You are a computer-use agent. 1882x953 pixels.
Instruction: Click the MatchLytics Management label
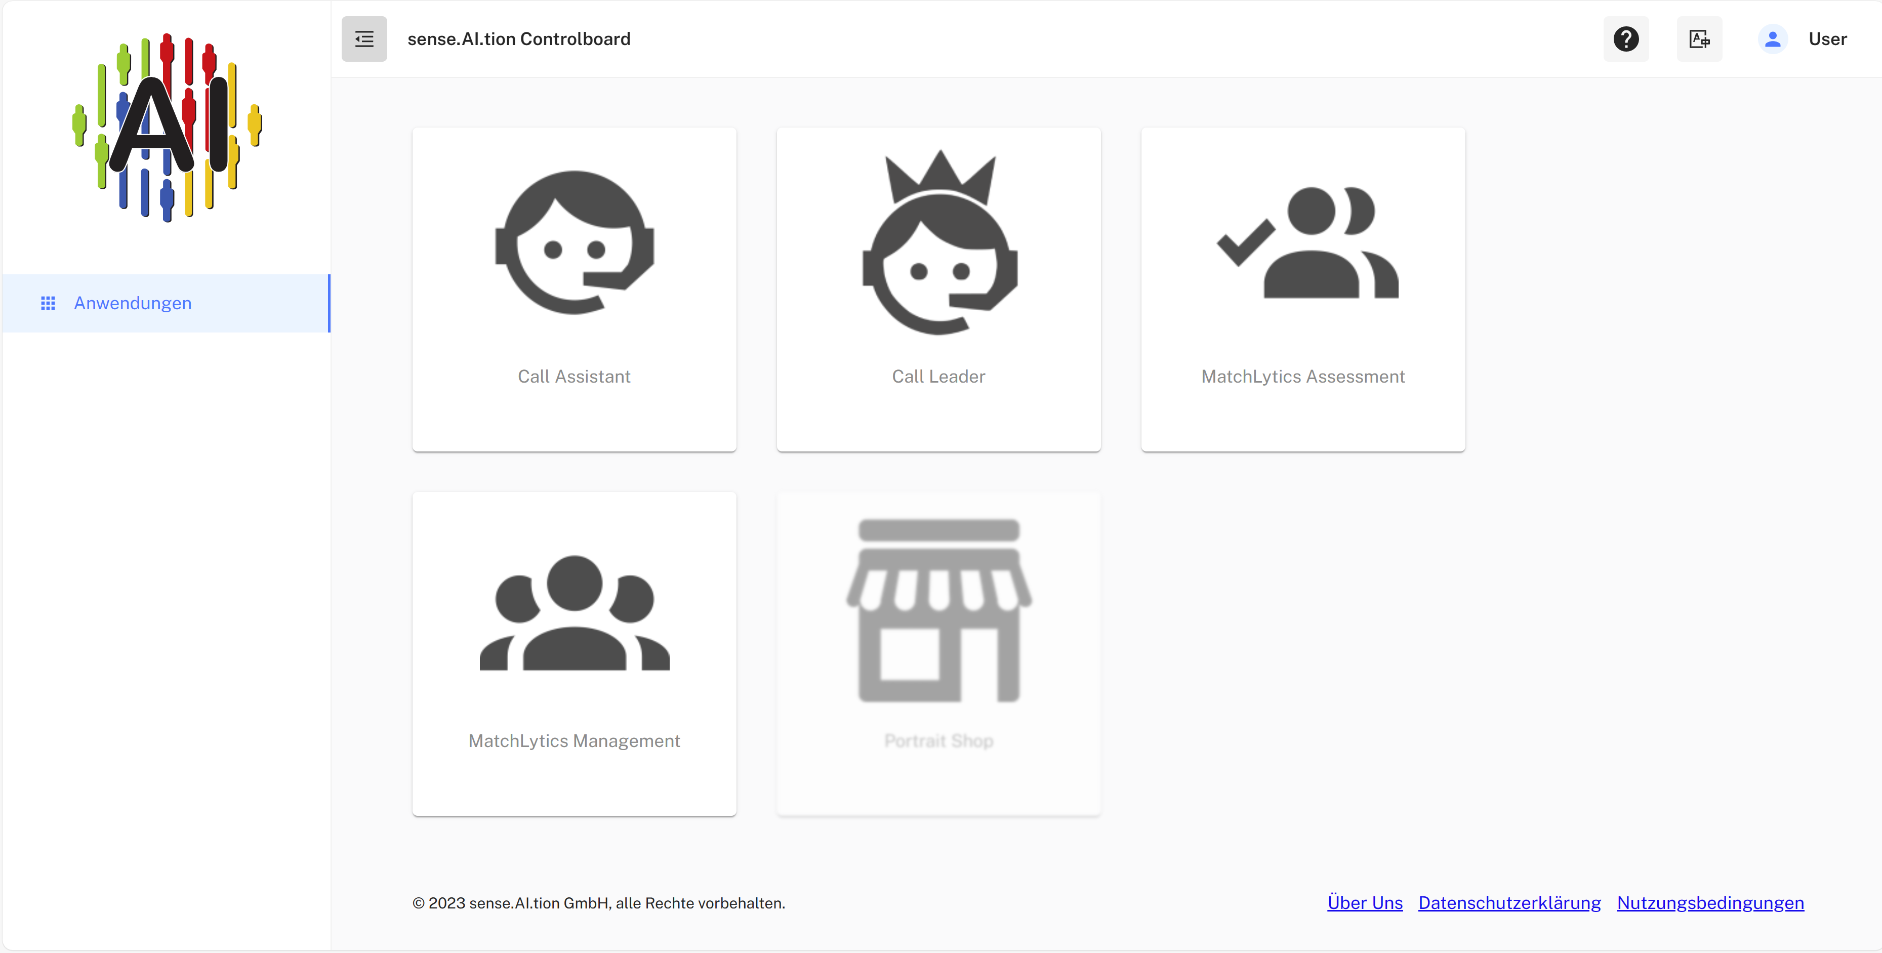click(574, 740)
